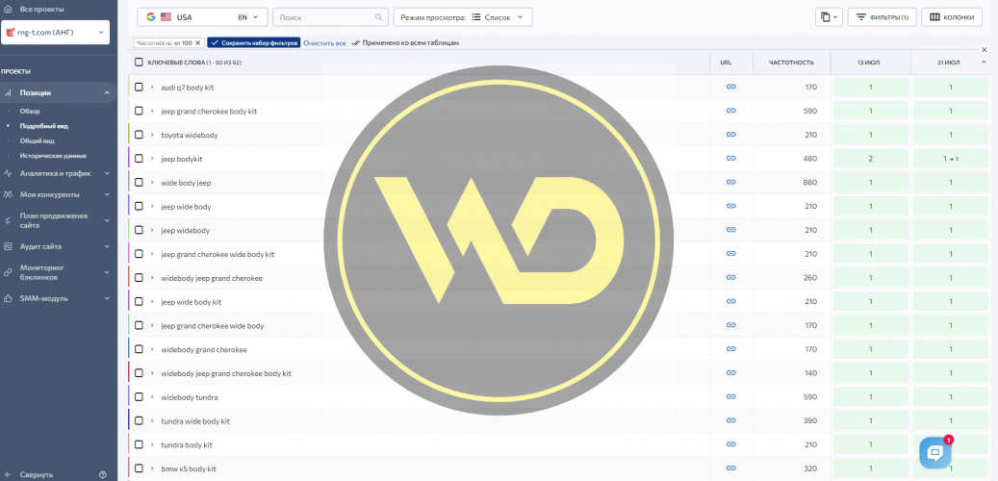The image size is (998, 481).
Task: Remove the Частотность: от 100 filter chip
Action: 198,42
